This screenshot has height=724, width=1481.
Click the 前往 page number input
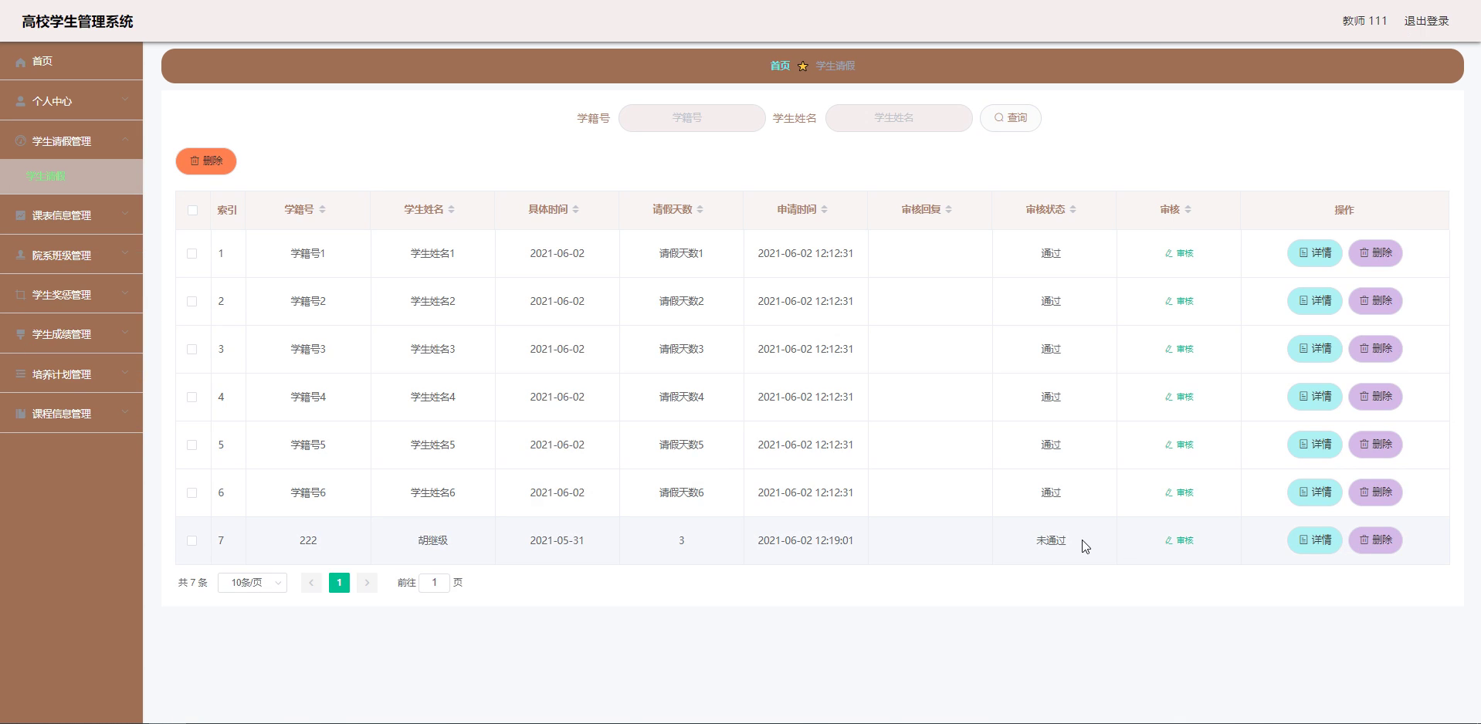(x=434, y=583)
